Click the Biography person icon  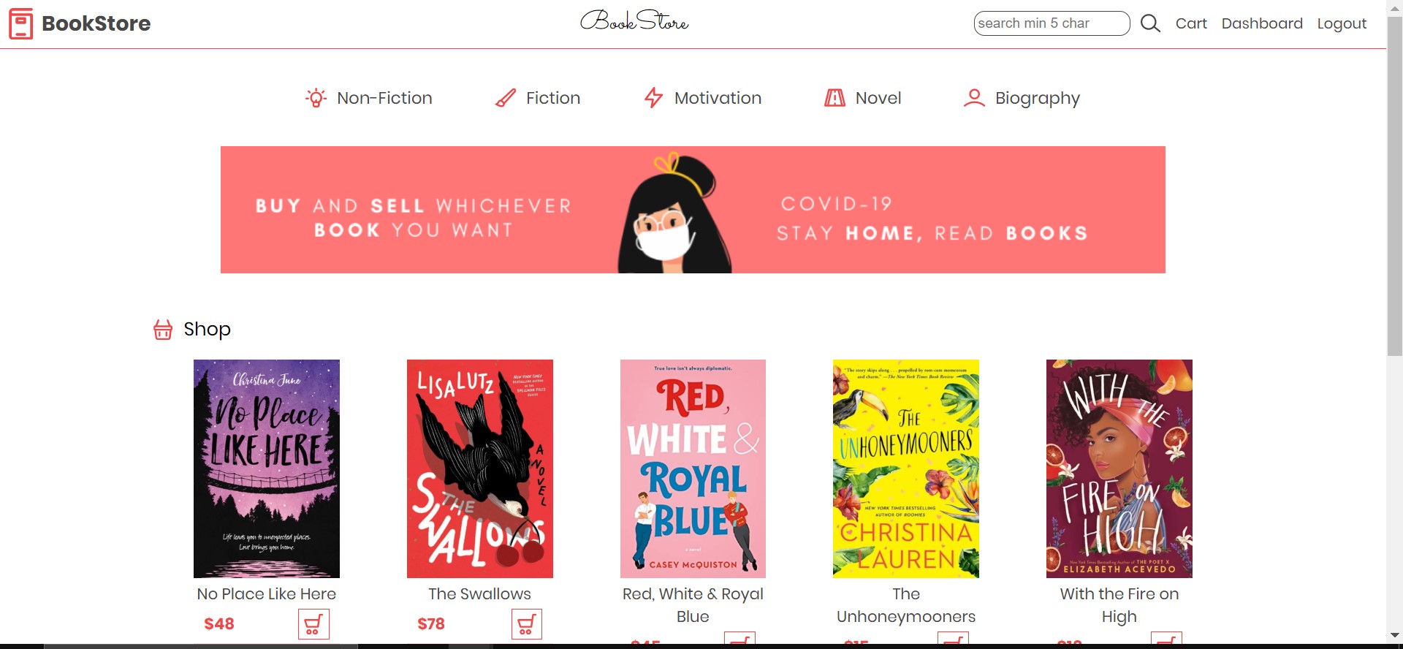tap(974, 98)
